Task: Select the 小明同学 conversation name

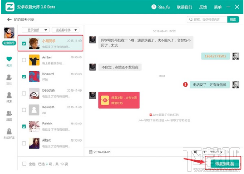Action: click(49, 41)
